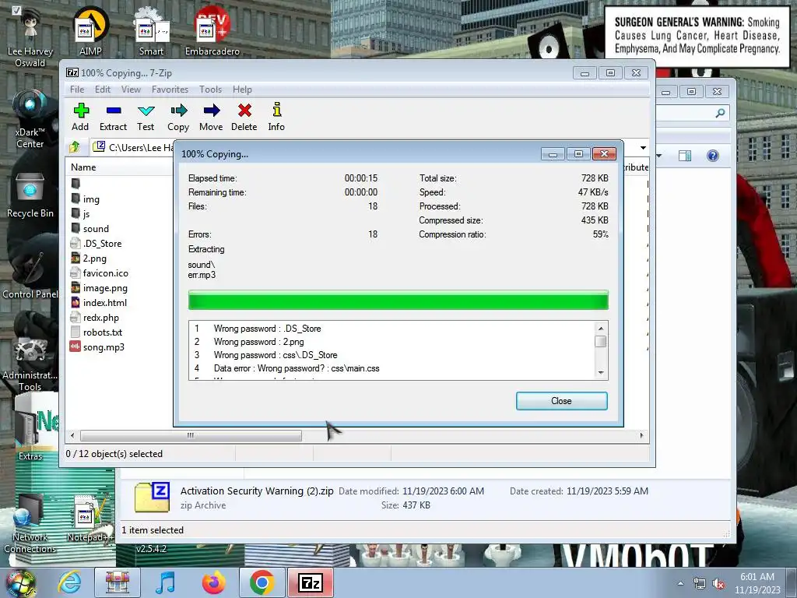Select the favicon.ico file
Screen dimensions: 797x598
click(x=99, y=273)
